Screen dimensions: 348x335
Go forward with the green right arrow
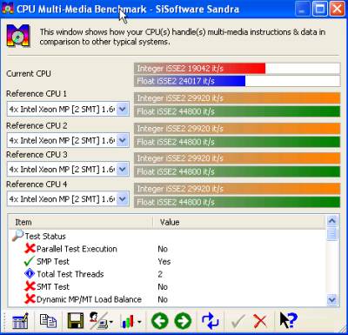pos(183,321)
